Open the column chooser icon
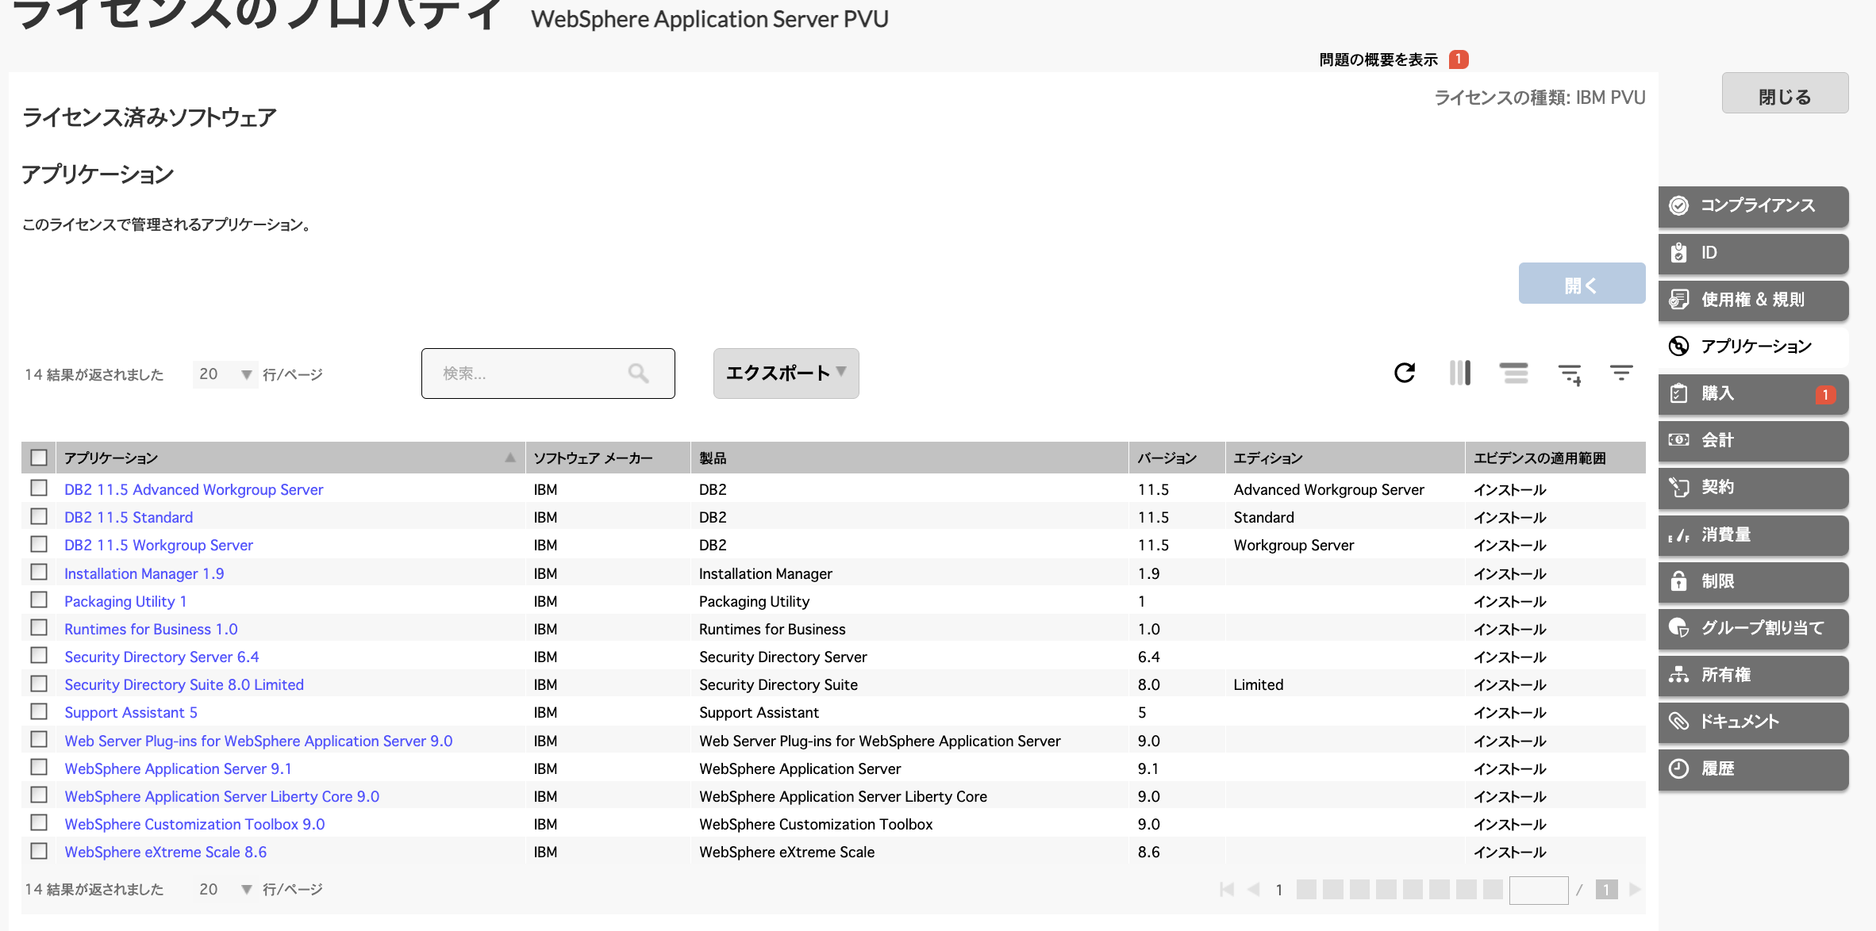1876x931 pixels. (x=1460, y=373)
